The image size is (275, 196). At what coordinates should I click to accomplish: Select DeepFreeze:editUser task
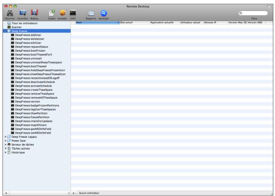28,43
